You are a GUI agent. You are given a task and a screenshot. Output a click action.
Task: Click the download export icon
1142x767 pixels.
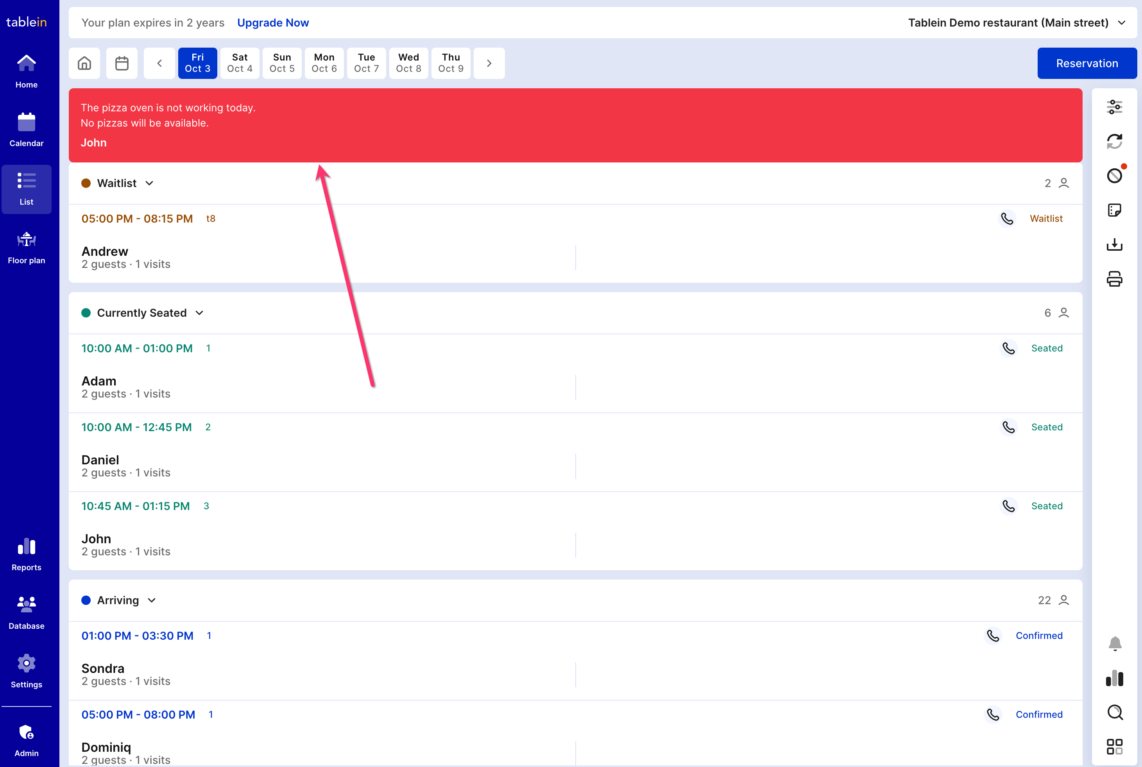pyautogui.click(x=1114, y=244)
